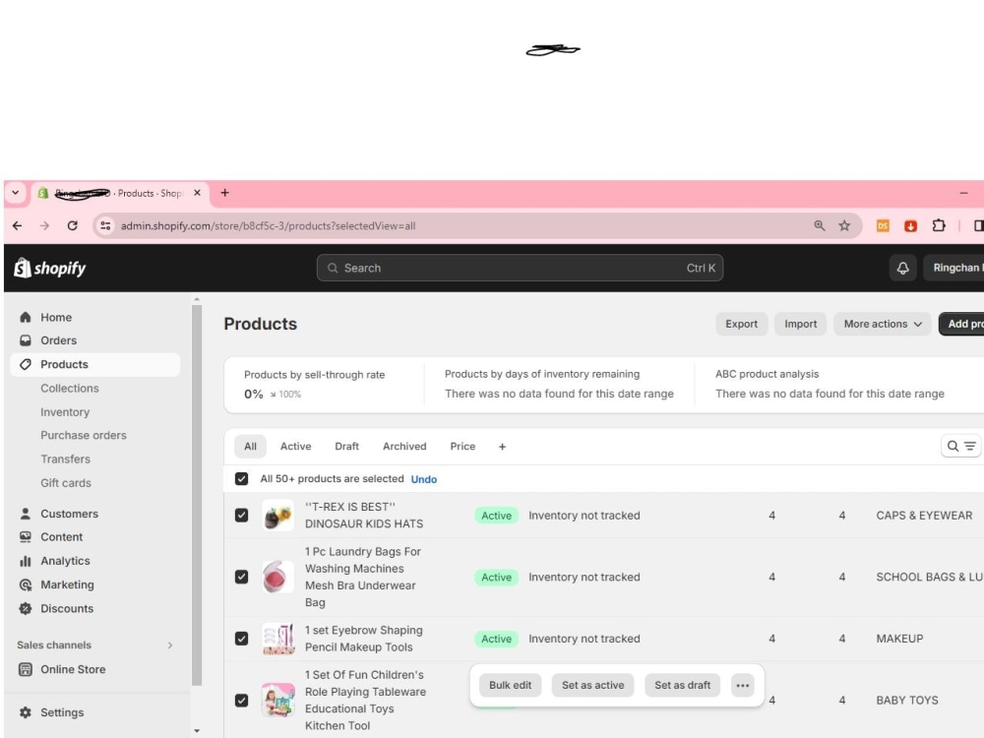Switch to the Archived products tab
Screen dimensions: 984x738
[404, 446]
